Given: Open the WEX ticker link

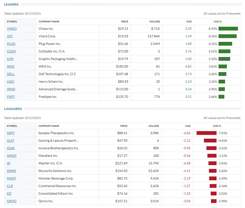Looking at the screenshot, I should click(11, 66).
